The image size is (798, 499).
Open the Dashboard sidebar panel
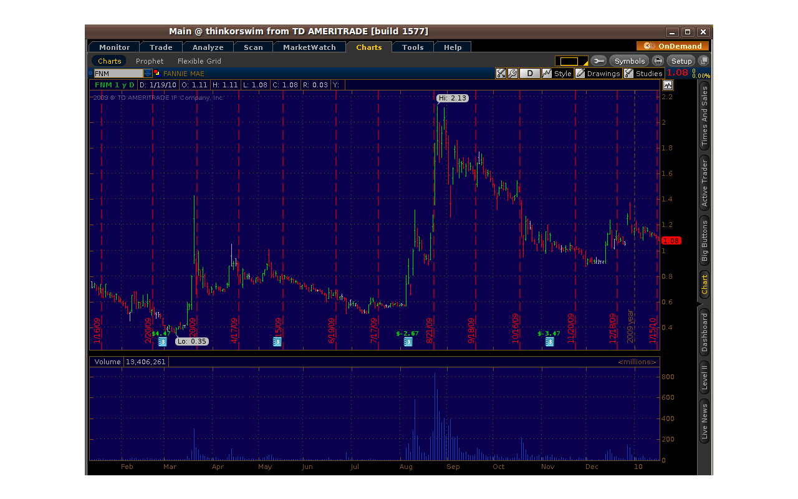704,333
